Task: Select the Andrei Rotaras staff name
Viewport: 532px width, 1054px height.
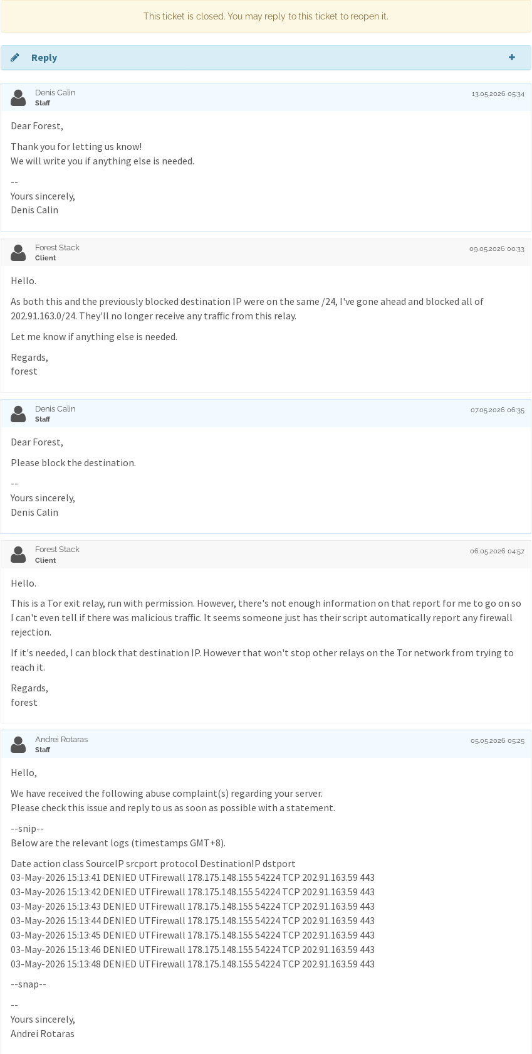Action: (x=61, y=740)
